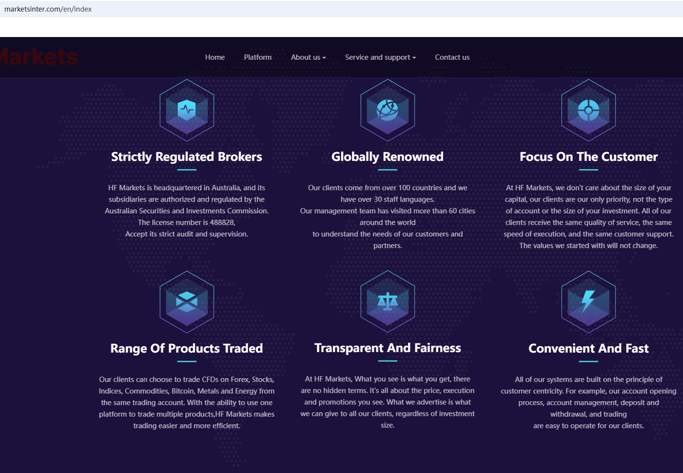This screenshot has height=473, width=683.
Task: Click the Globally Renowned globe icon
Action: tap(388, 110)
